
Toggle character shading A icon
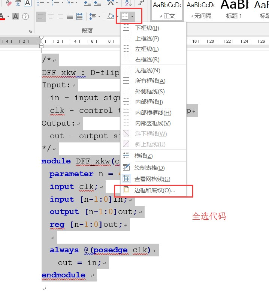click(x=16, y=16)
